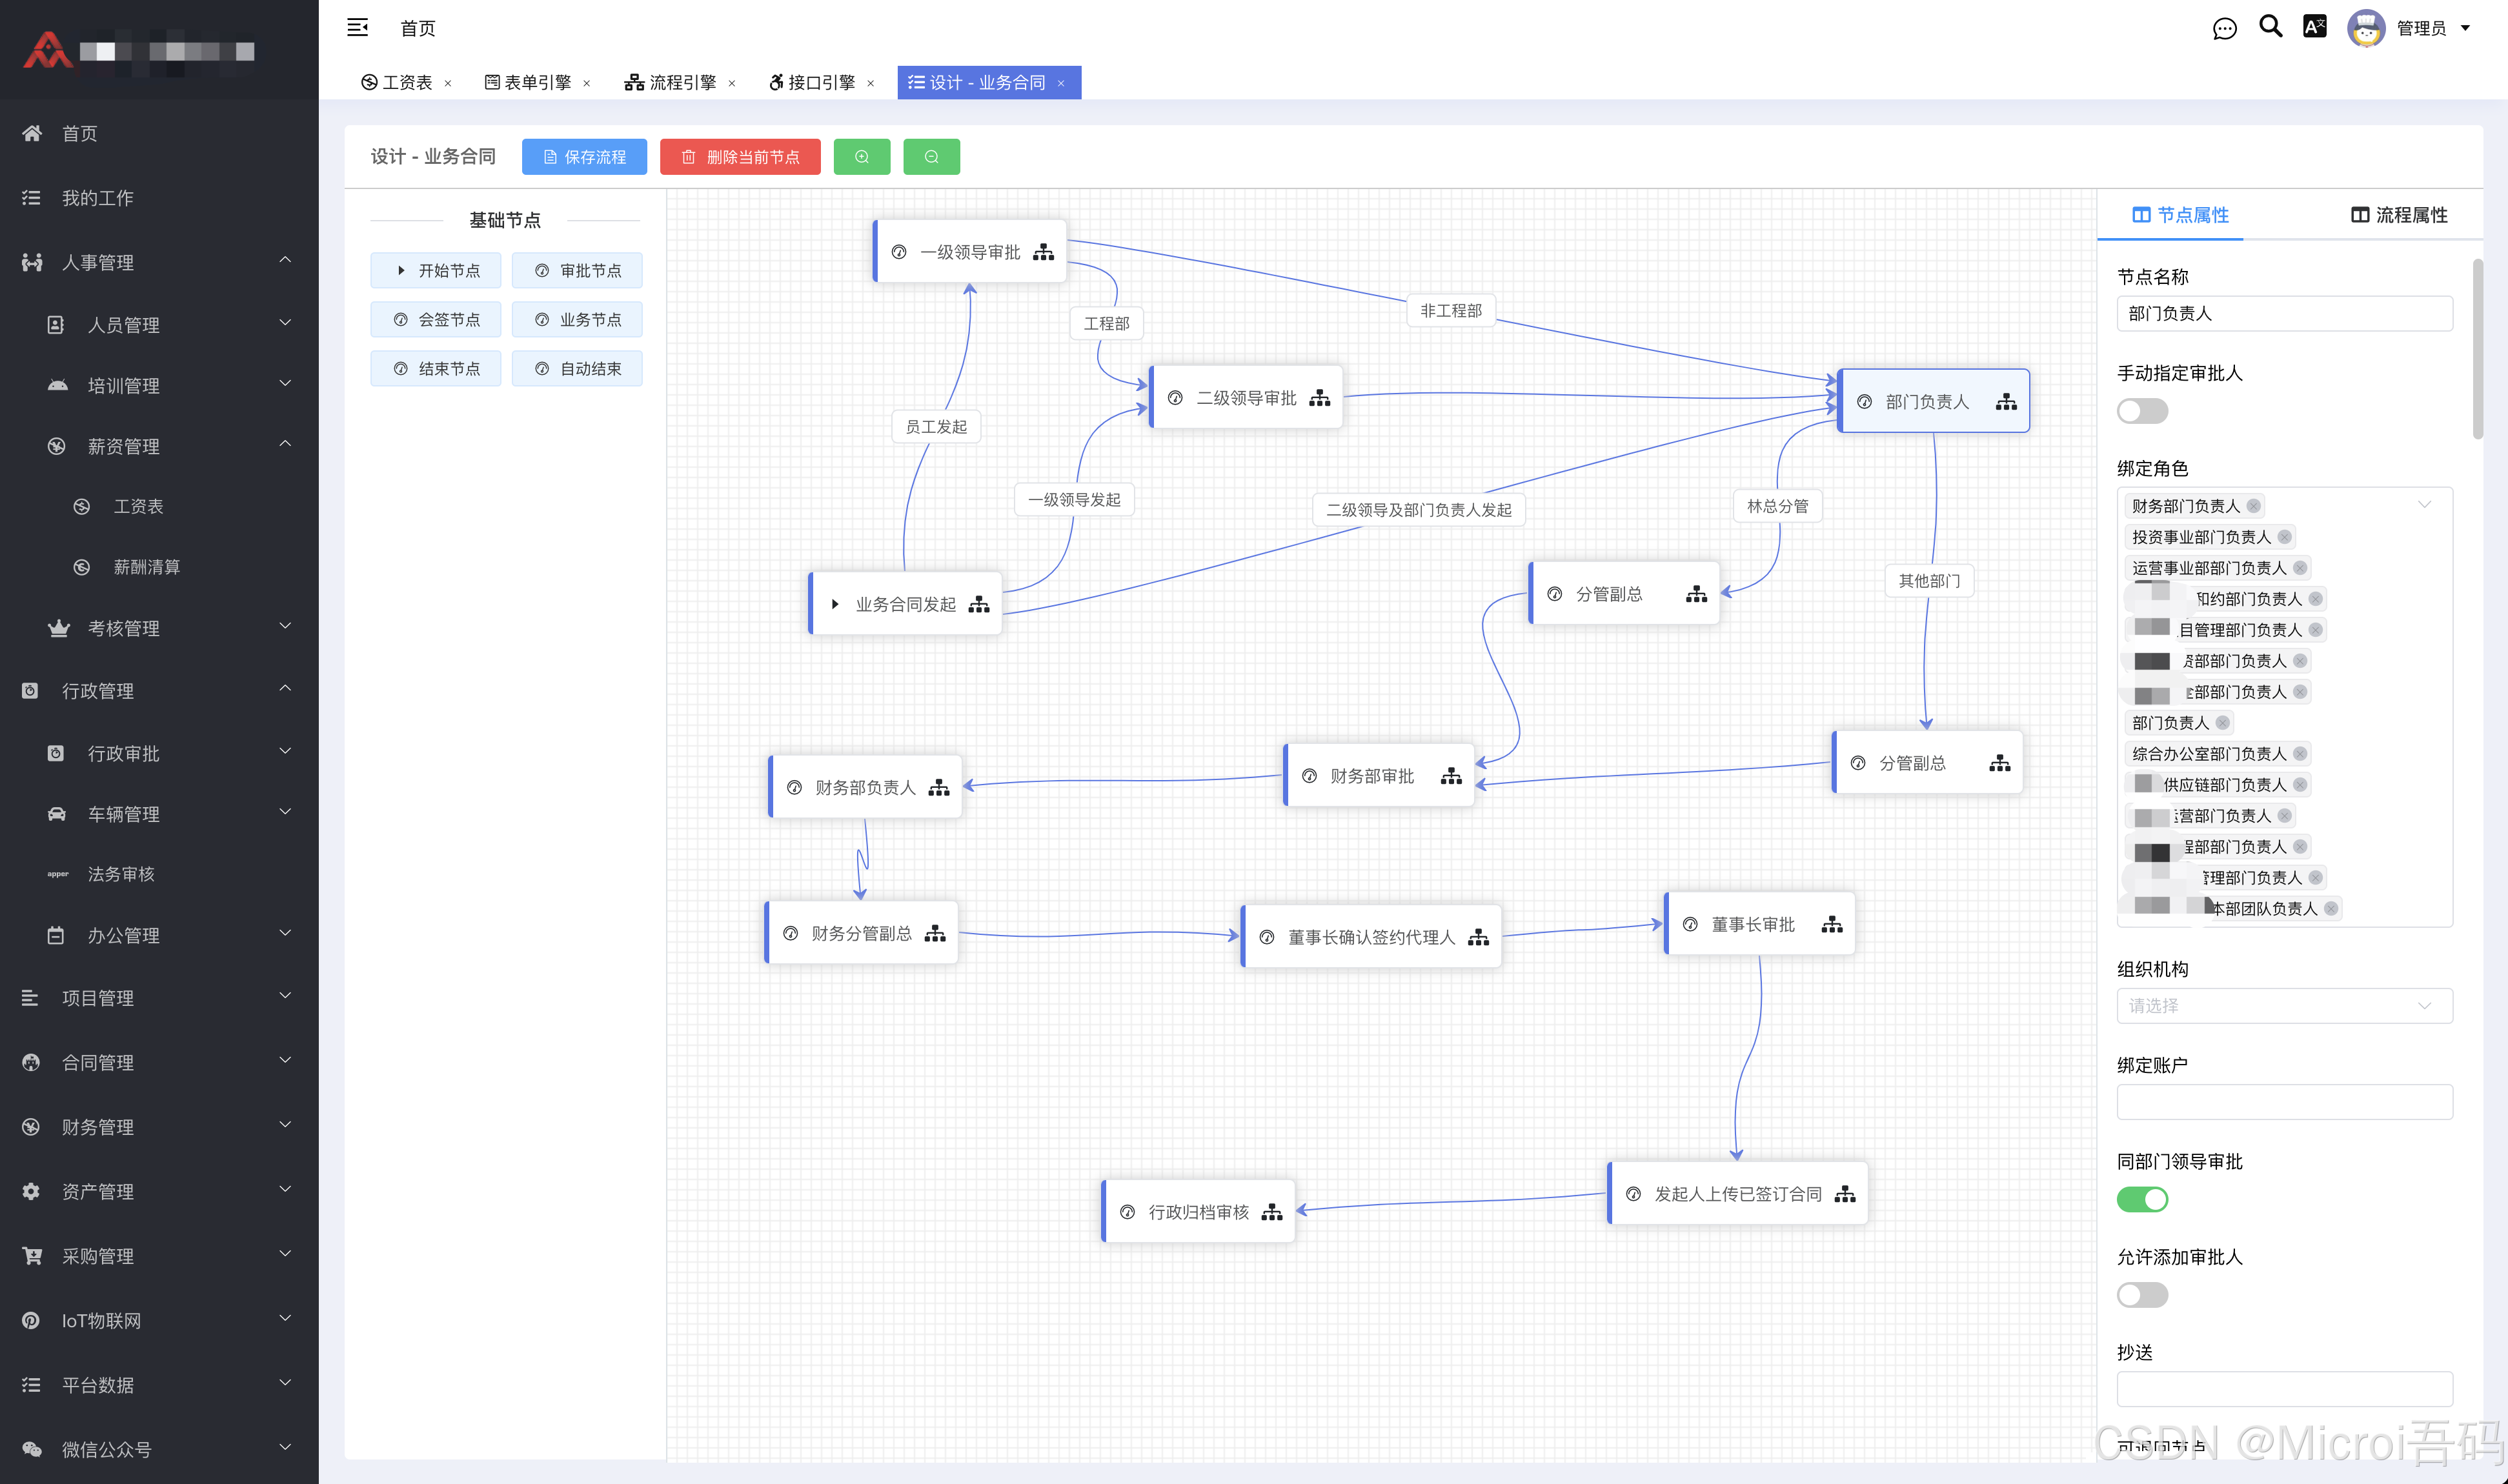Expand the 人员管理 submenu

click(159, 325)
